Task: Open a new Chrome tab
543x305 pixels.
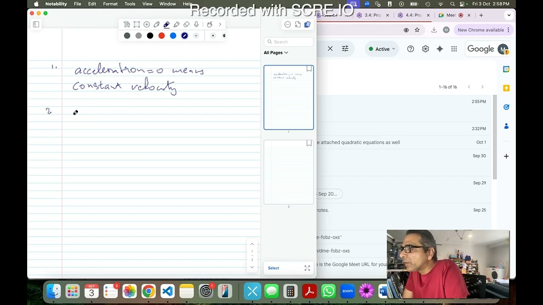Action: 481,15
